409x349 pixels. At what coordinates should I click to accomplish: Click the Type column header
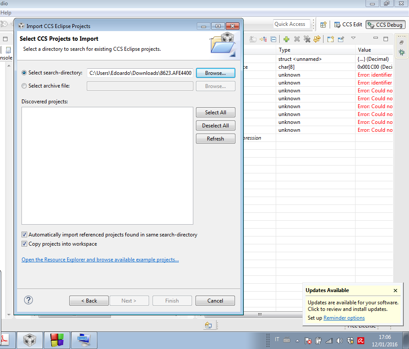pos(315,50)
